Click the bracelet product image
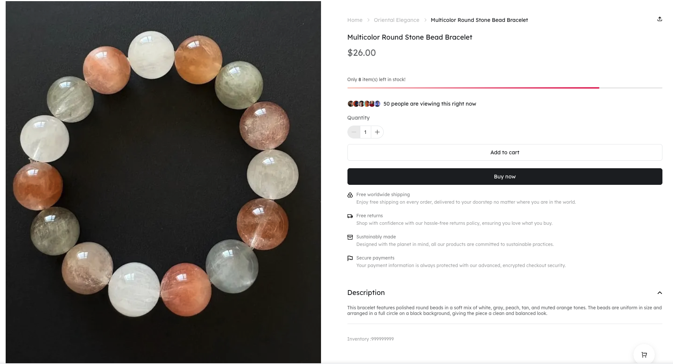 point(163,182)
